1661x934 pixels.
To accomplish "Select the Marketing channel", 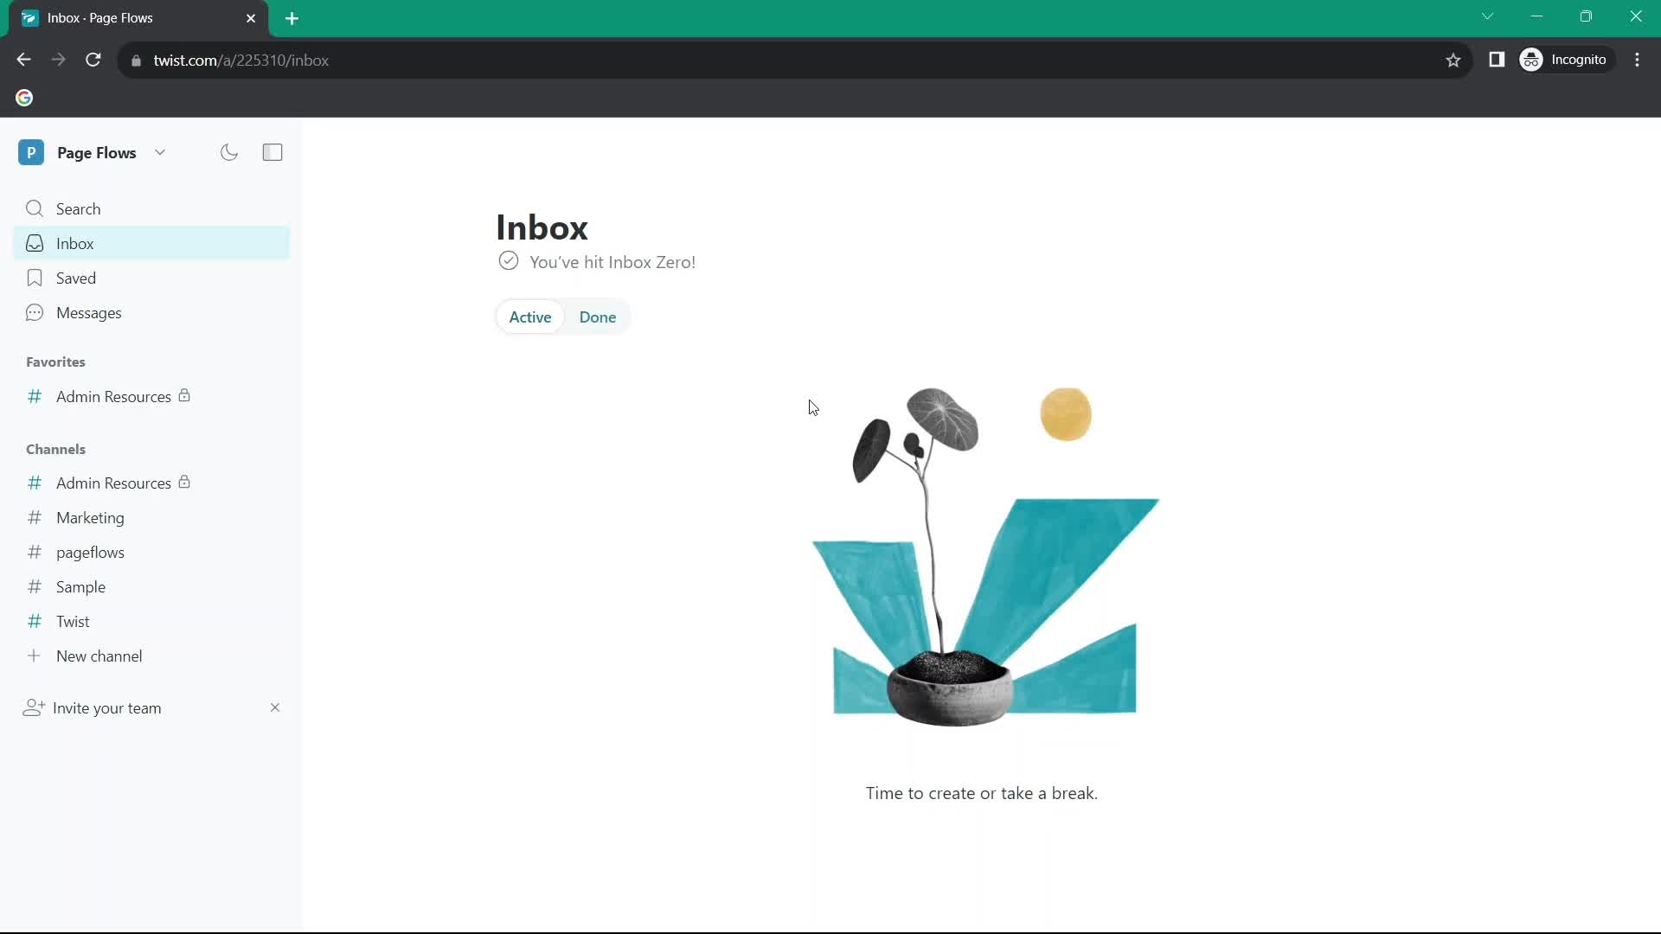I will (x=90, y=518).
